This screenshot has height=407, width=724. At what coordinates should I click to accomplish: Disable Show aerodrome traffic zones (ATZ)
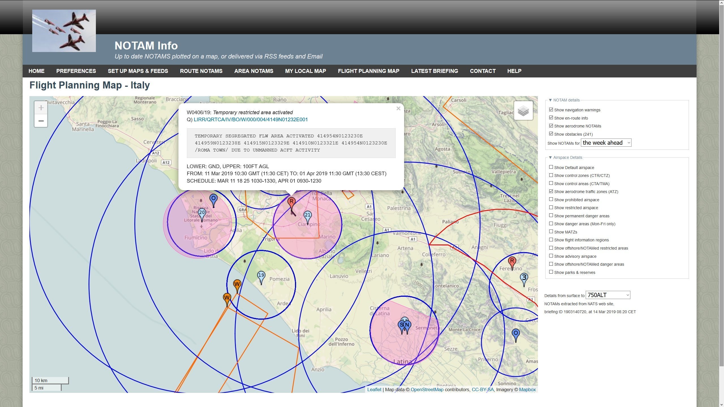click(x=551, y=191)
